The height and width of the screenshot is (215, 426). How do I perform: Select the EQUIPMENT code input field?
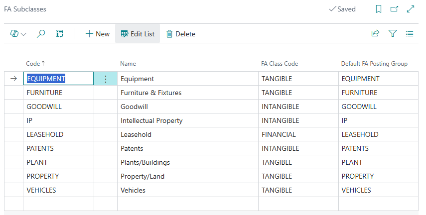(58, 79)
